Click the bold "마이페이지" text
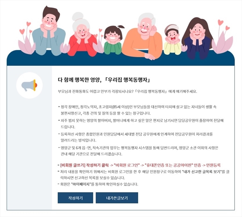The height and width of the screenshot is (217, 242). click(x=81, y=184)
